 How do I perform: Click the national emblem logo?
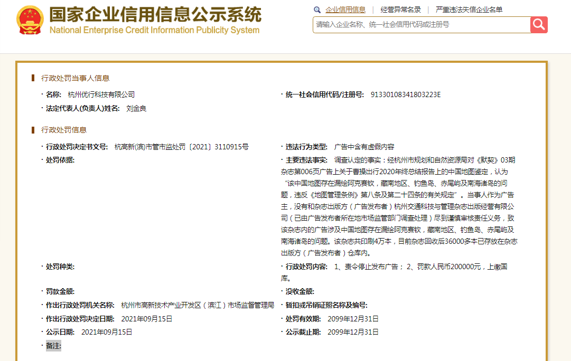(30, 21)
